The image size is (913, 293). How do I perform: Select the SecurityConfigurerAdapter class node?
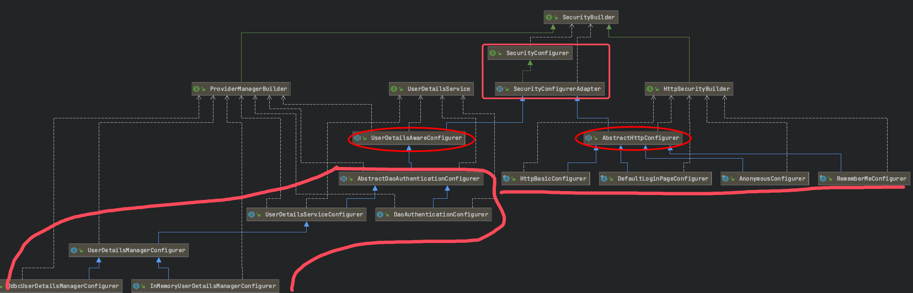click(x=549, y=89)
